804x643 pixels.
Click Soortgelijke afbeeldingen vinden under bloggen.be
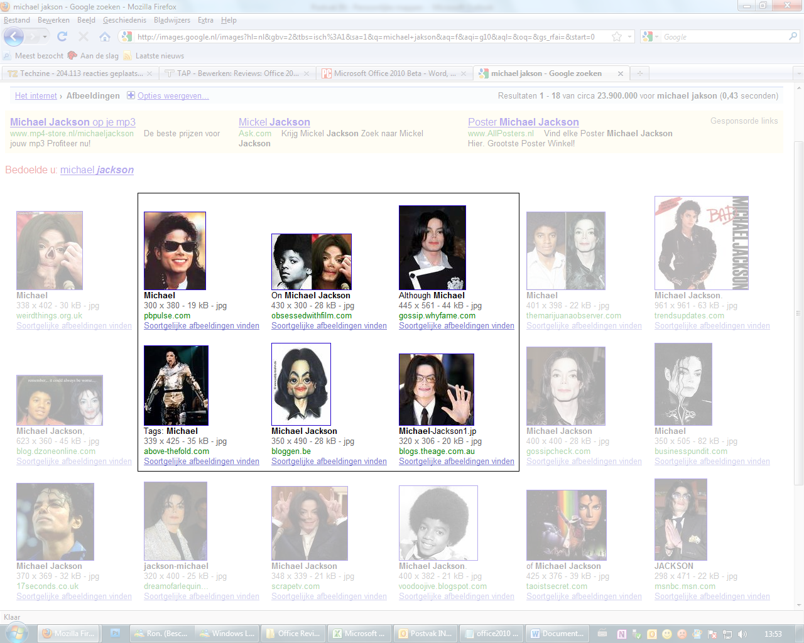click(329, 462)
